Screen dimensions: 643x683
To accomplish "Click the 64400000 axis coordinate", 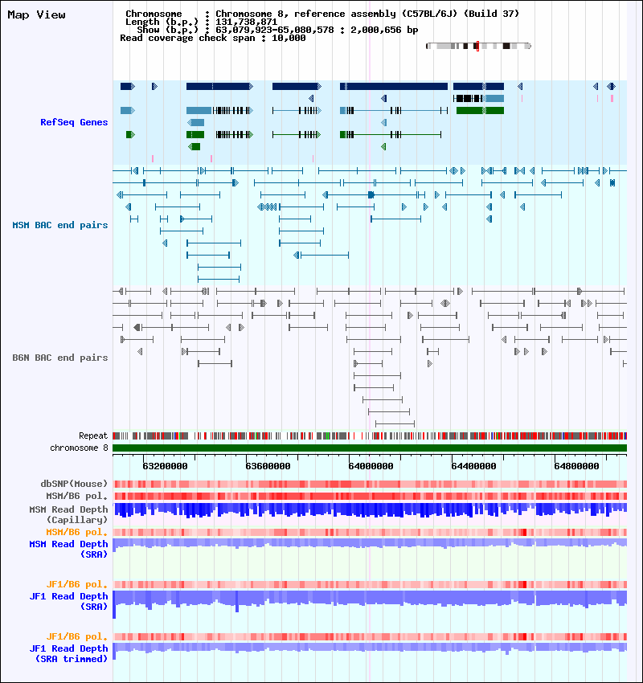I will point(473,466).
